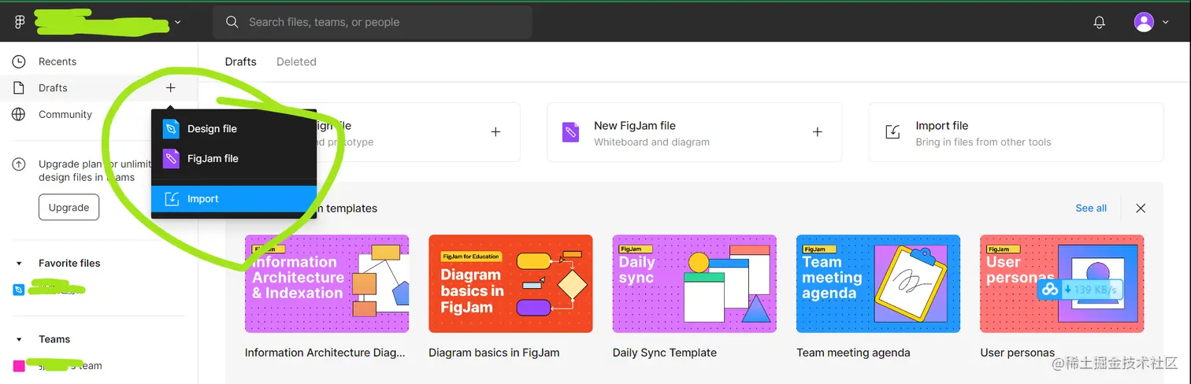Image resolution: width=1191 pixels, height=384 pixels.
Task: Click the Diagram basics in FigJam title
Action: click(494, 353)
